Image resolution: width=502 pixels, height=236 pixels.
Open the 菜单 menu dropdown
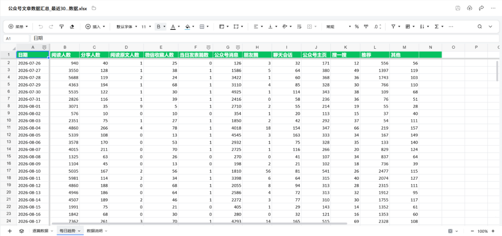click(x=18, y=27)
